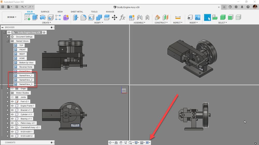Viewport: 259px width, 145px height.
Task: Select the Fillet tool icon
Action: point(83,17)
